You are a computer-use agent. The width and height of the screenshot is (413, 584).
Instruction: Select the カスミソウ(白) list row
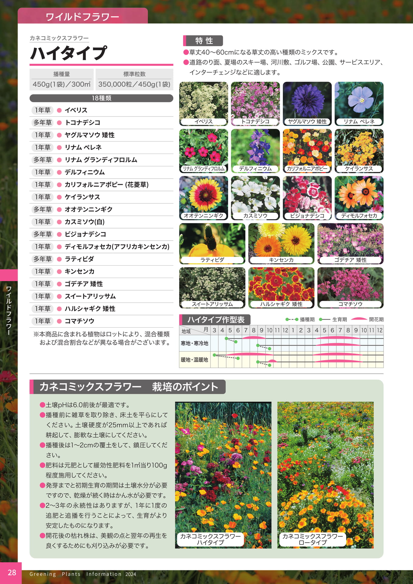[x=101, y=222]
